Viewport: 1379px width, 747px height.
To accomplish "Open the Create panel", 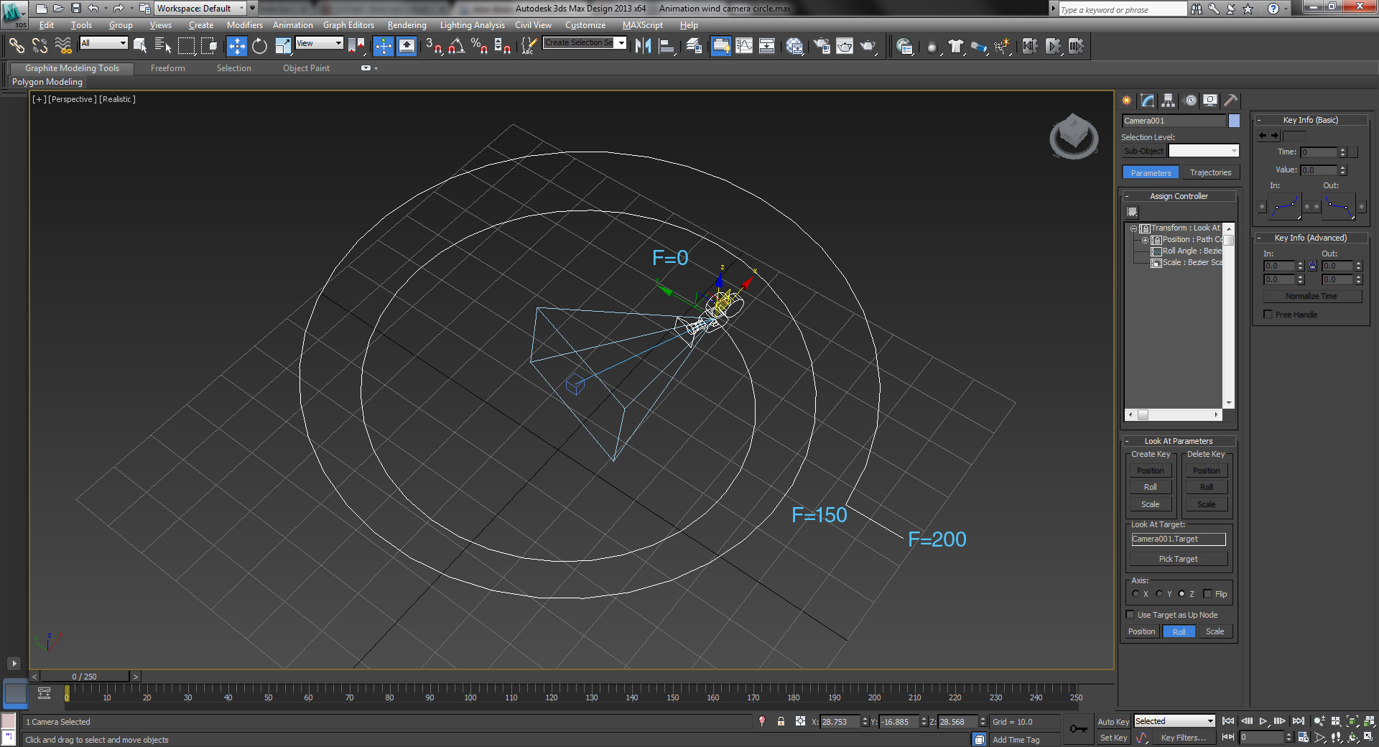I will click(x=1127, y=101).
